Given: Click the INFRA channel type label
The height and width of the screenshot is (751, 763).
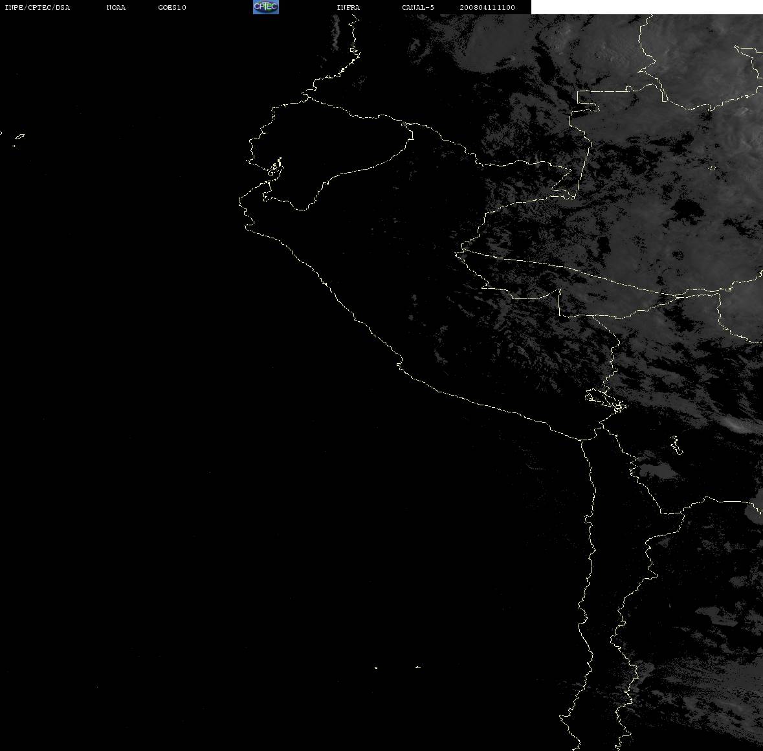Looking at the screenshot, I should (348, 7).
